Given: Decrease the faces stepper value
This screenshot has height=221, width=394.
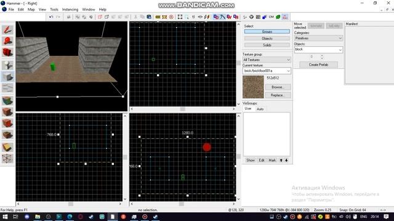Looking at the screenshot, I should (x=322, y=58).
